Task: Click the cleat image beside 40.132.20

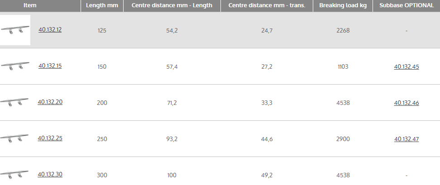Action: click(15, 102)
